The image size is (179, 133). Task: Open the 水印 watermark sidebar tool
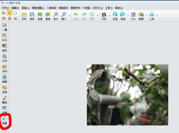(5, 68)
